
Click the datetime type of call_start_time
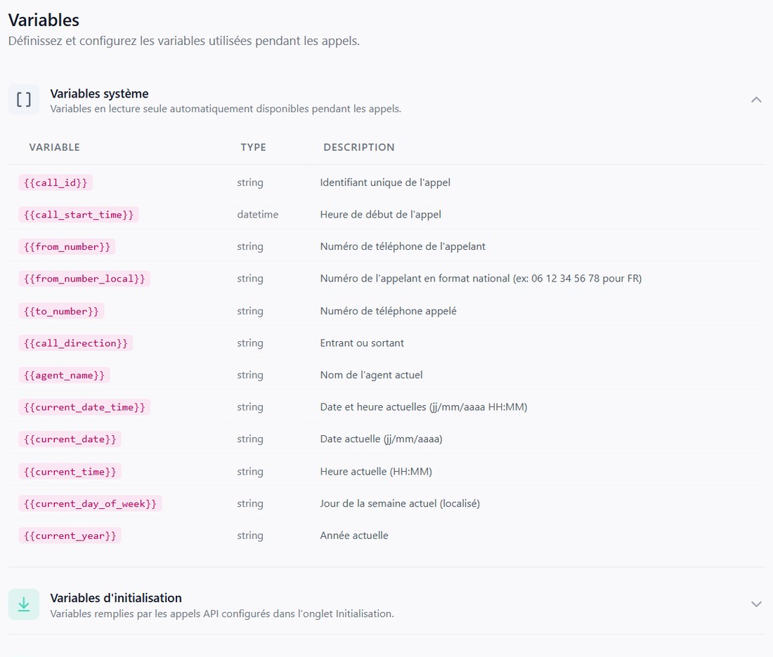(258, 215)
